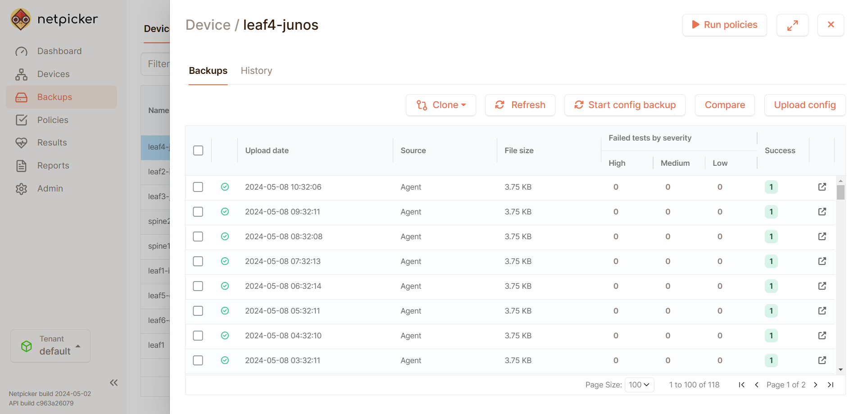Viewport: 854px width, 414px height.
Task: Toggle the select-all backups checkbox
Action: pos(198,150)
